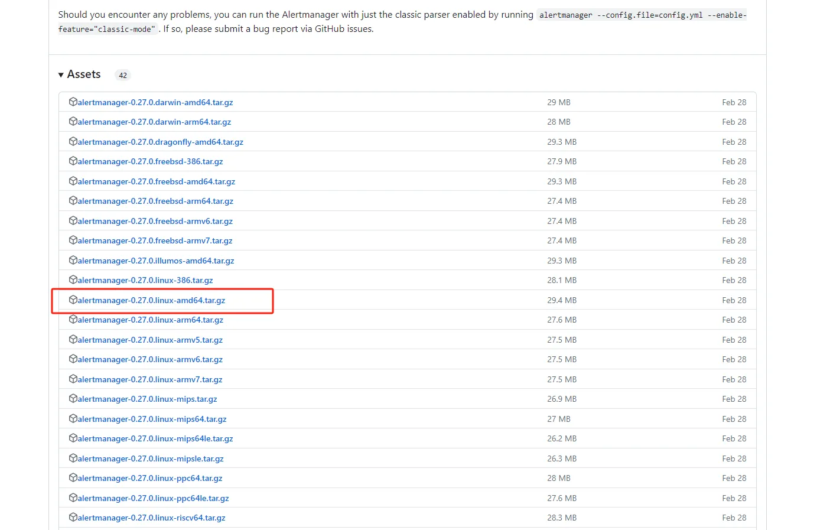The width and height of the screenshot is (830, 530).
Task: Click package icon beside linux-armv6 tarball
Action: pyautogui.click(x=73, y=359)
